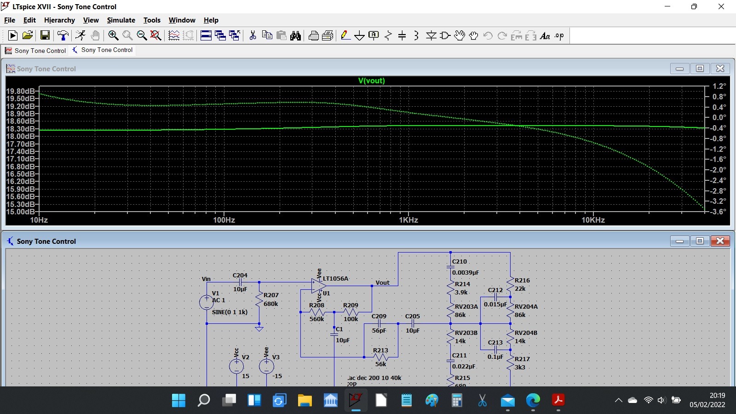This screenshot has height=414, width=736.
Task: Click the C204 10µF capacitor
Action: (240, 282)
